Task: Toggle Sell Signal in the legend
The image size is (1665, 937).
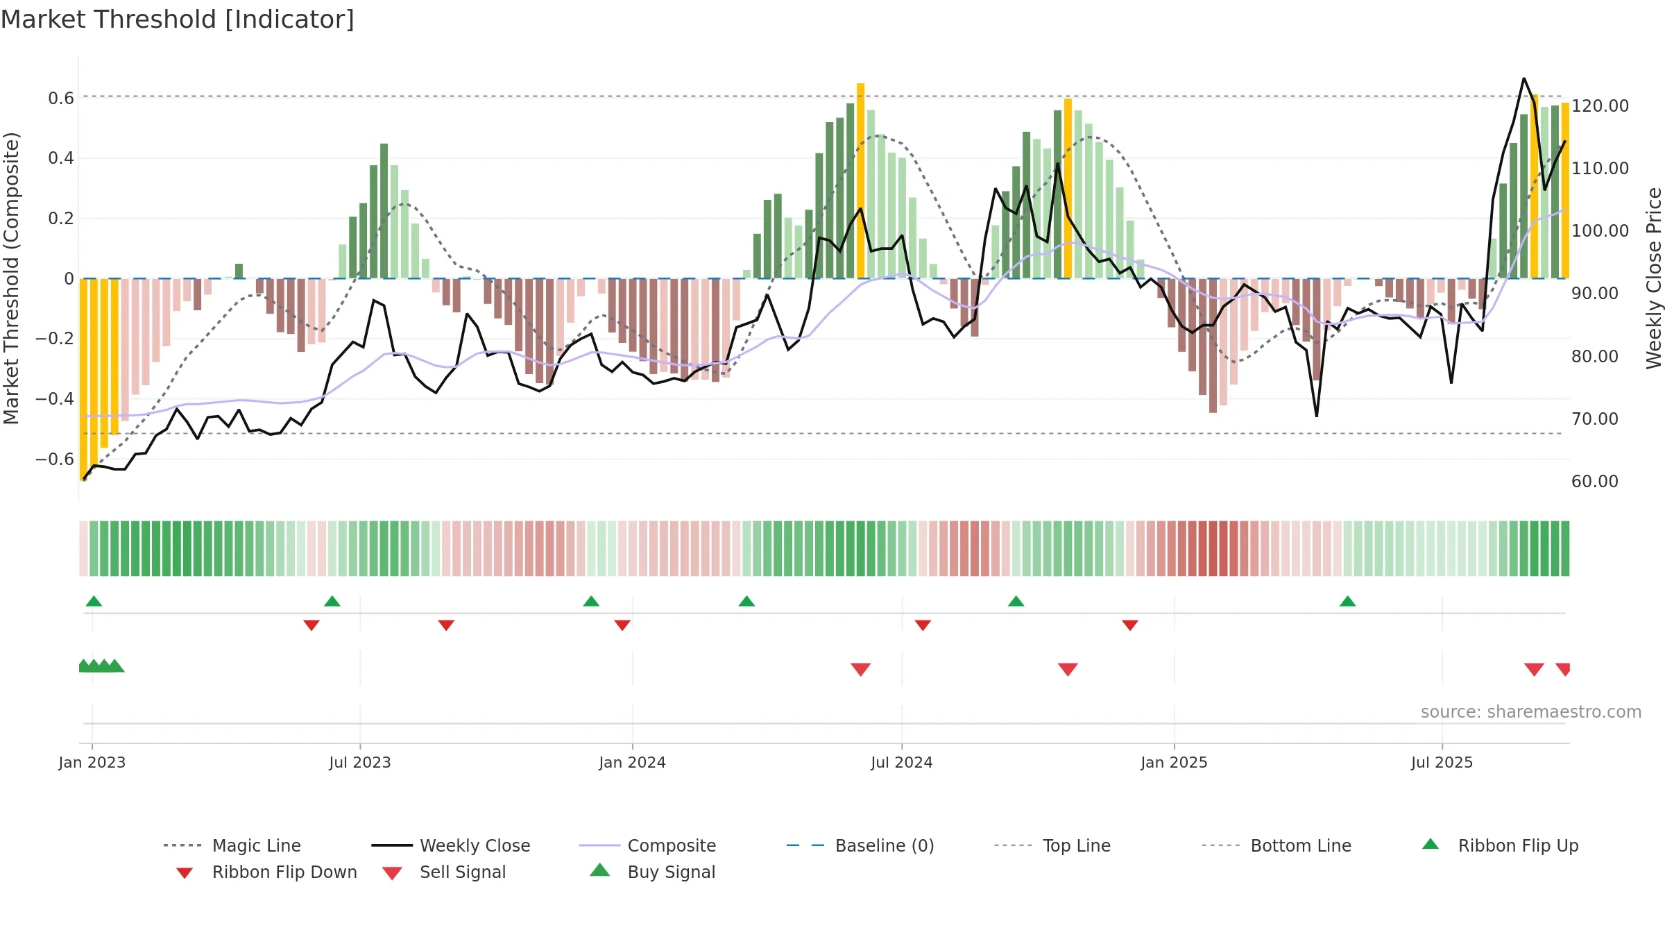Action: coord(444,872)
